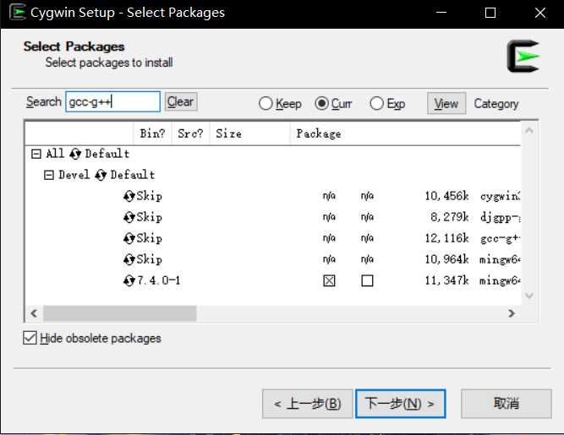
Task: Maximize the Cygwin Setup window
Action: pos(490,13)
